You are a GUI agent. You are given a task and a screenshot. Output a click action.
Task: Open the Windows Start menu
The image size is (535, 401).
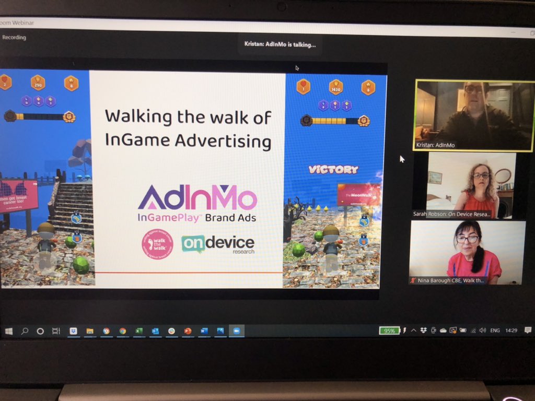(9, 330)
